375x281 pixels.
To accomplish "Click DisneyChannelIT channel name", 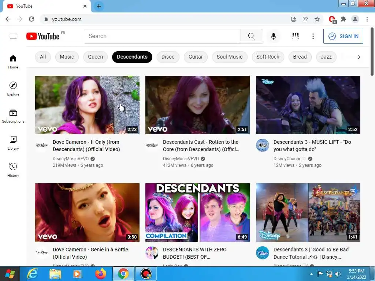I will (290, 159).
